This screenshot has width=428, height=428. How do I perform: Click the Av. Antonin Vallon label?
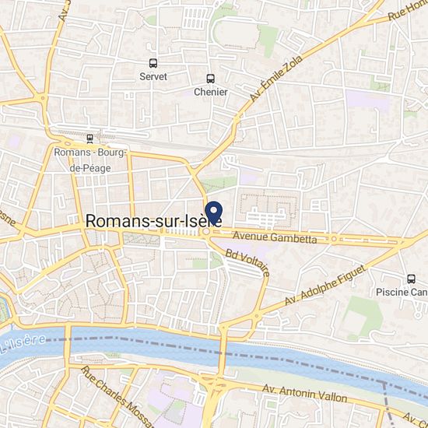(x=304, y=393)
